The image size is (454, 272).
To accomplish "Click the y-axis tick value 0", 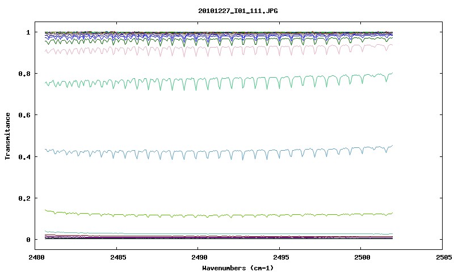I will (x=28, y=240).
